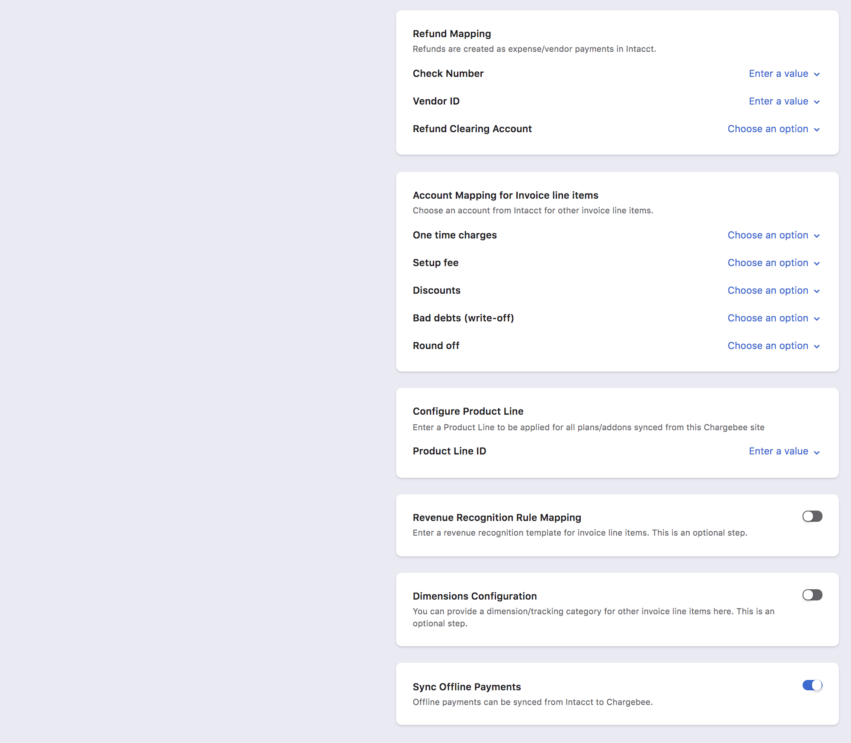Screen dimensions: 851x743
Task: Click the 'One time charges' label
Action: pyautogui.click(x=454, y=235)
